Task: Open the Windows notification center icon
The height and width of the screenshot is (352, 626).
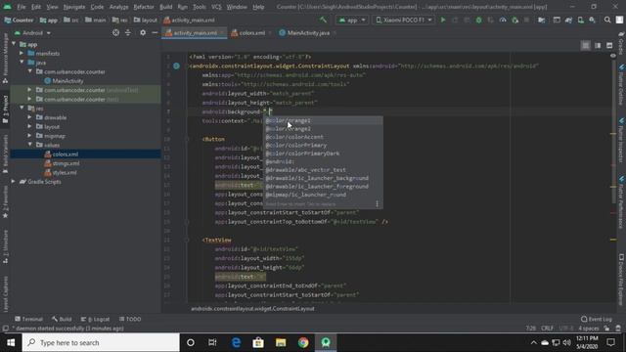Action: (610, 342)
